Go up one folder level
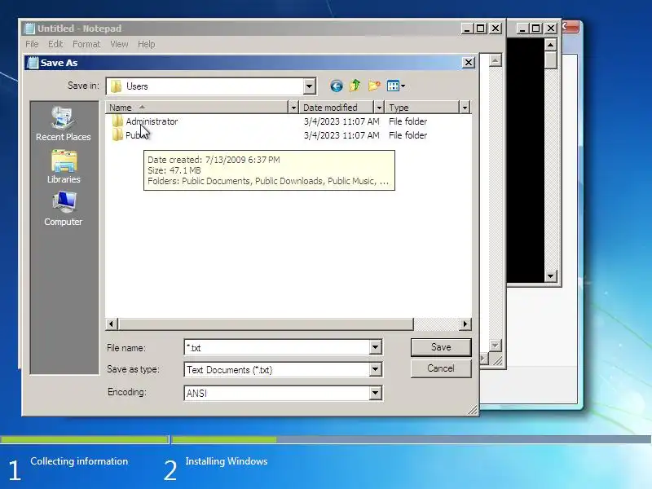 point(355,86)
